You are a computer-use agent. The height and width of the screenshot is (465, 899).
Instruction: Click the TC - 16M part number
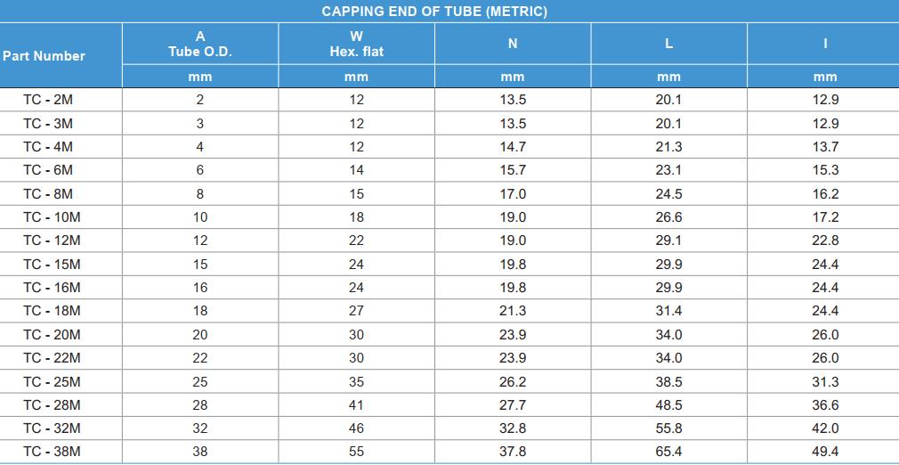tap(52, 288)
